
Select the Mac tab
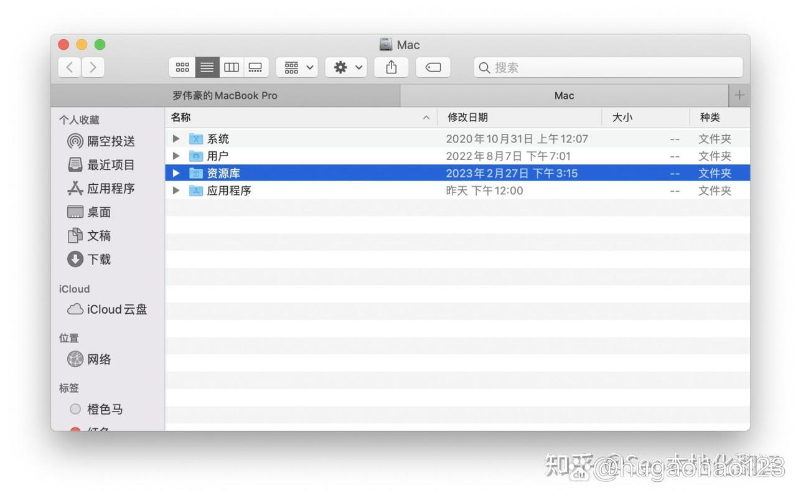click(x=563, y=95)
